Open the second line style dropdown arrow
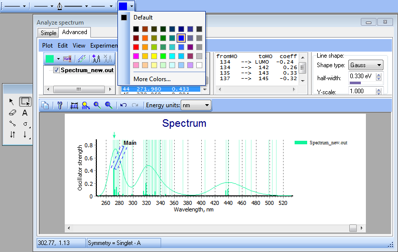398x252 pixels. pyautogui.click(x=52, y=6)
